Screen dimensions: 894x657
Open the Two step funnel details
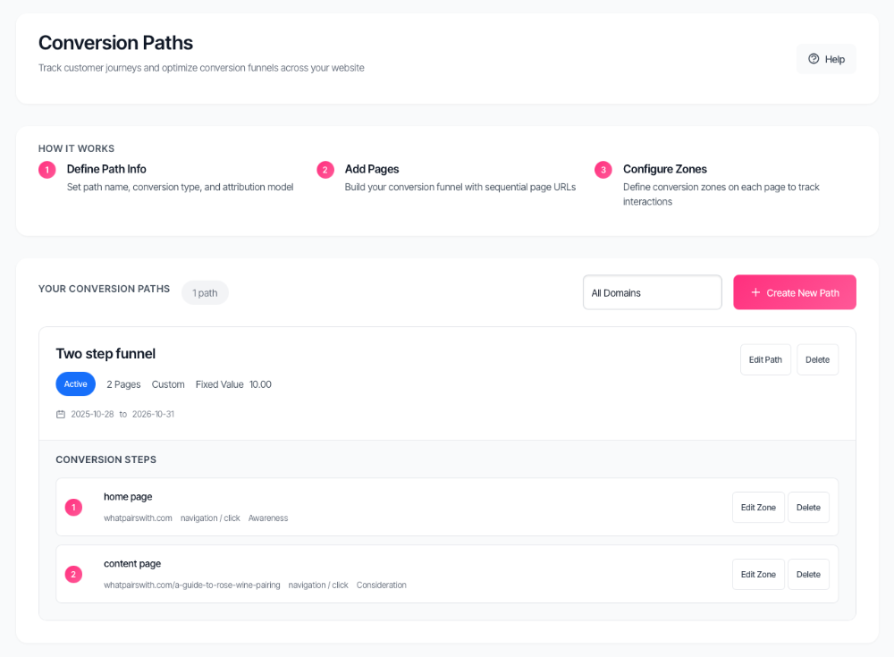tap(105, 353)
